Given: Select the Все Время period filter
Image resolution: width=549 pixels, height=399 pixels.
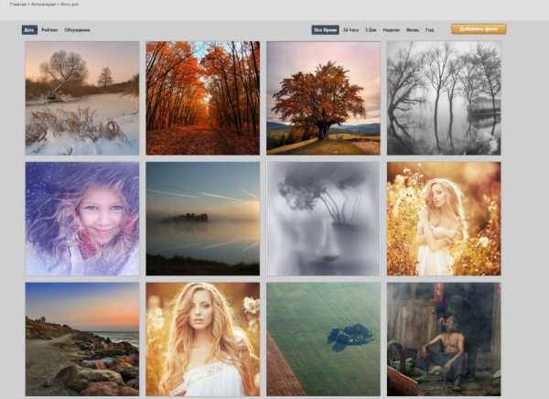Looking at the screenshot, I should point(325,30).
